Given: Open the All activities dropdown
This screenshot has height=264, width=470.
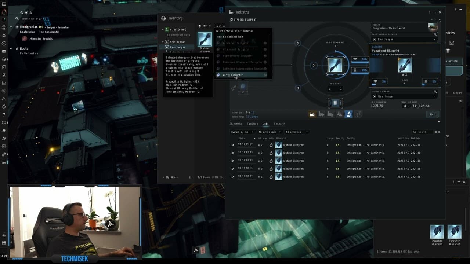Looking at the screenshot, I should click(x=296, y=132).
